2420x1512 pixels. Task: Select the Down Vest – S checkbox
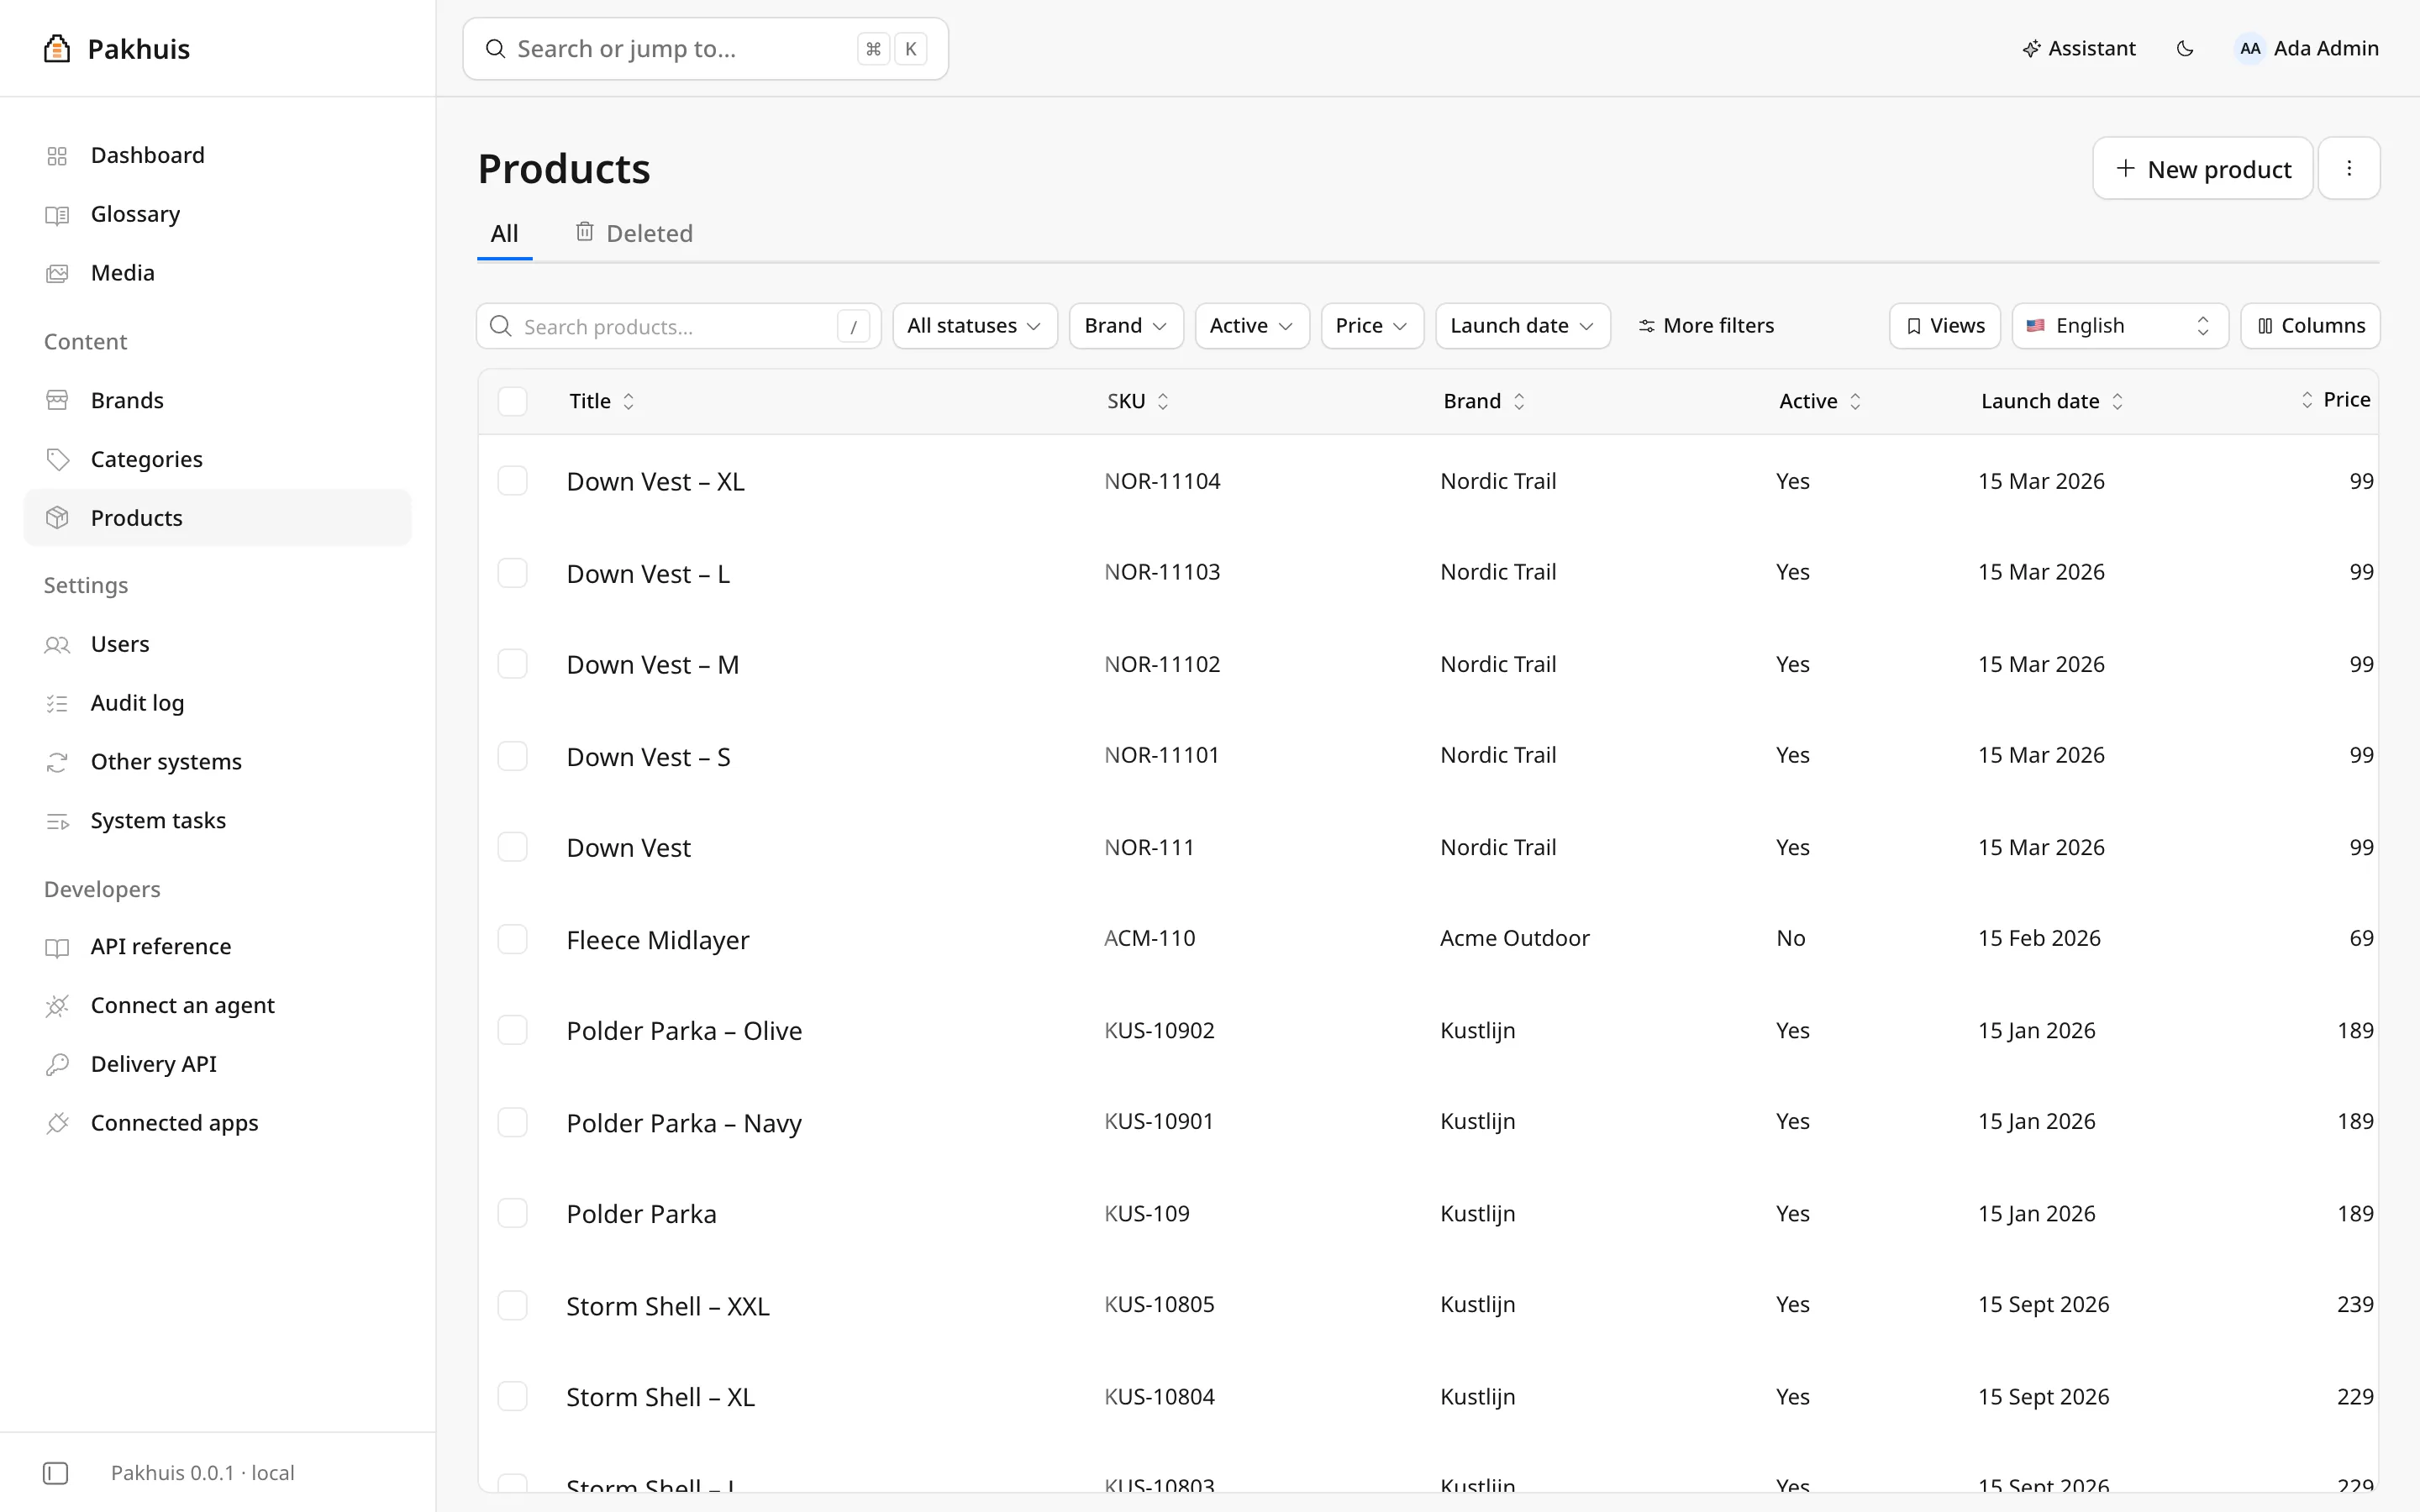click(513, 756)
